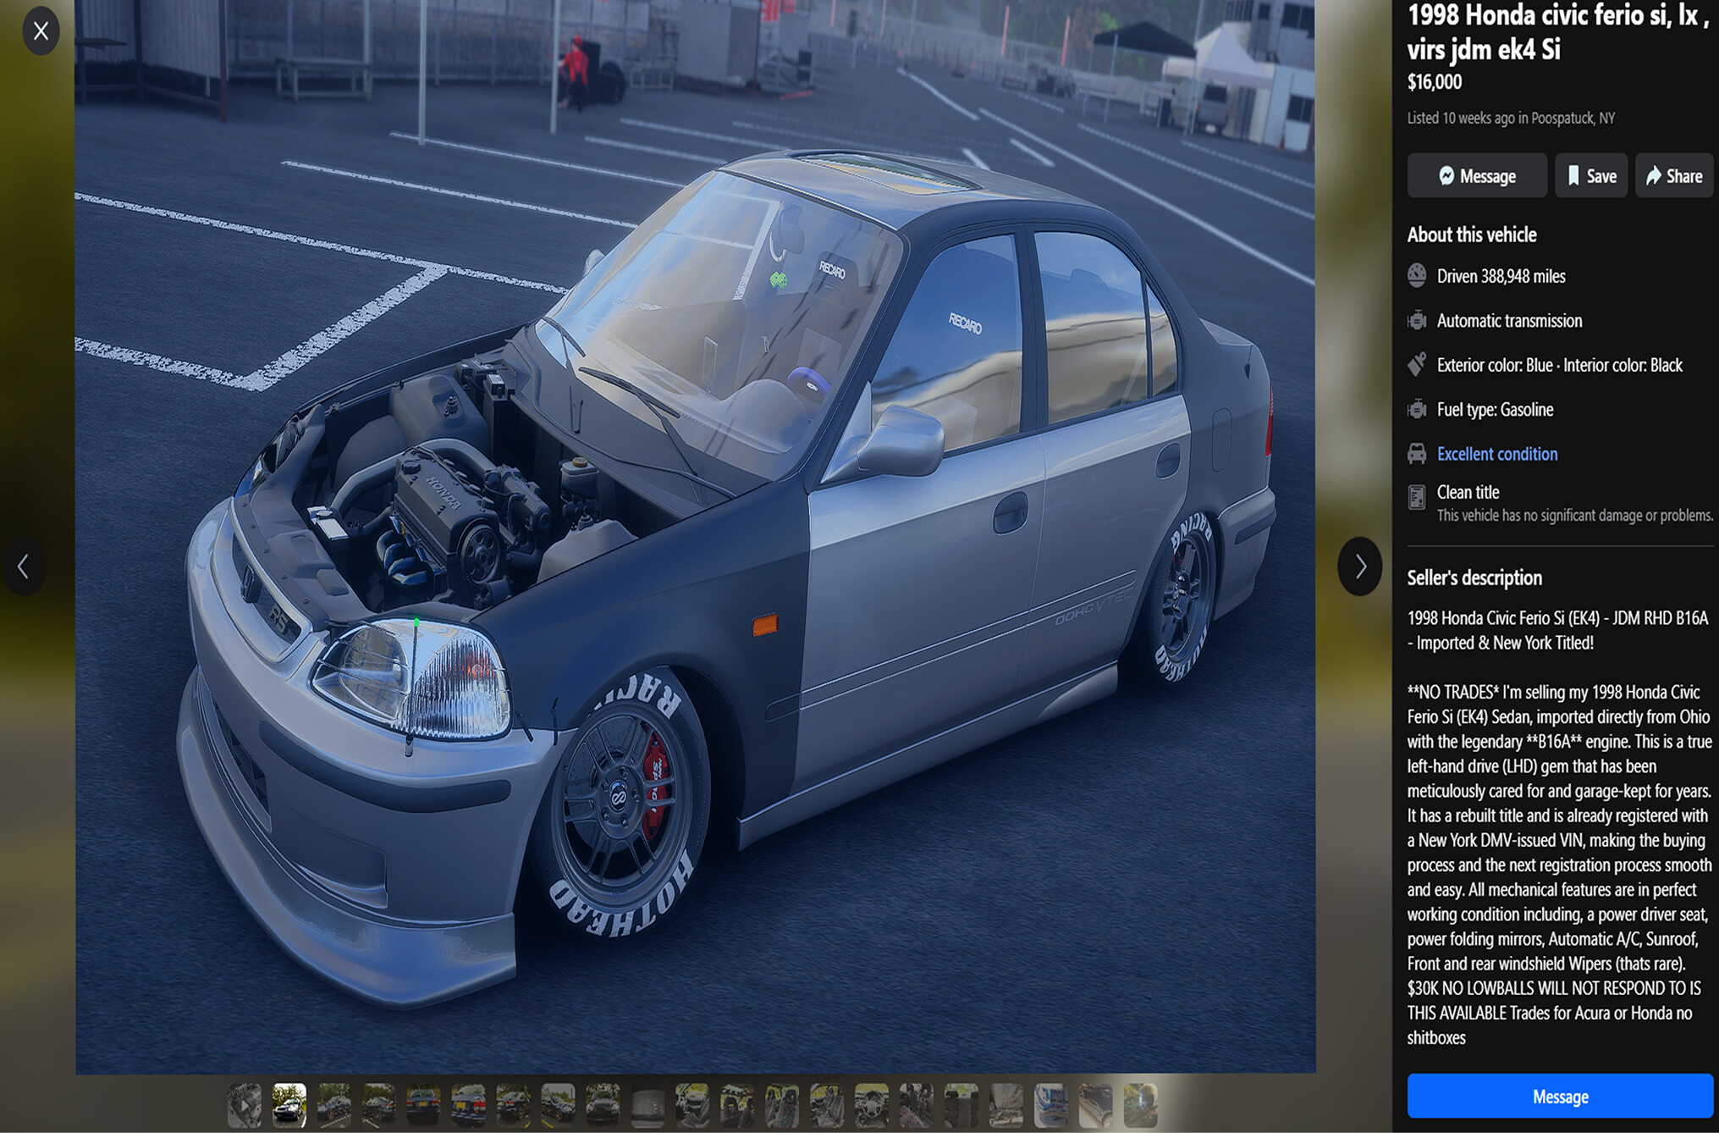Image resolution: width=1719 pixels, height=1133 pixels.
Task: View the last thumbnail in strip
Action: pyautogui.click(x=1140, y=1105)
